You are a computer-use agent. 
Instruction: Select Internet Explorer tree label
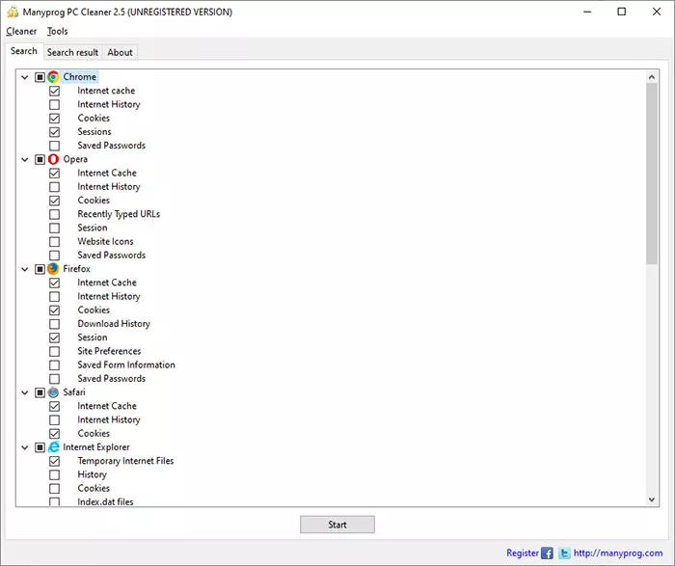[96, 447]
